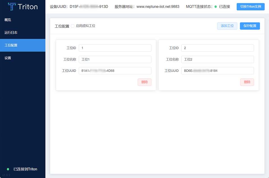Focus the 工位ID field containing 2
This screenshot has width=269, height=178.
(x=217, y=48)
